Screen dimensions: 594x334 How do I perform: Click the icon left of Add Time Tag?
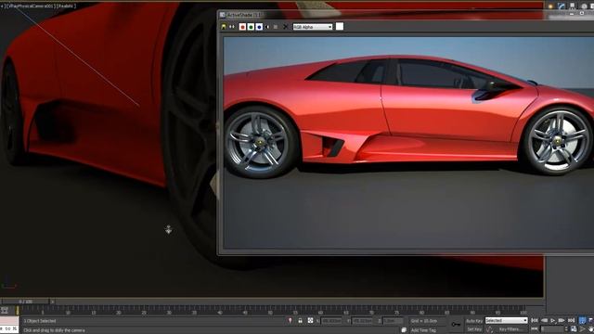(404, 330)
